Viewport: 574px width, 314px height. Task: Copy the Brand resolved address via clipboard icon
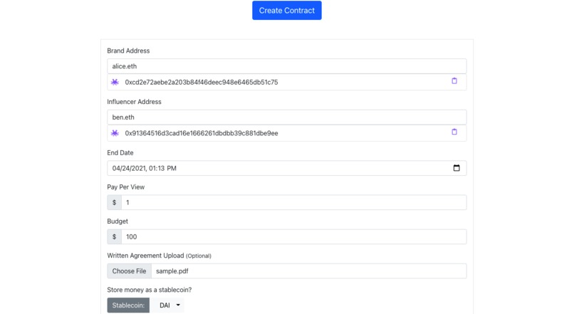point(454,81)
